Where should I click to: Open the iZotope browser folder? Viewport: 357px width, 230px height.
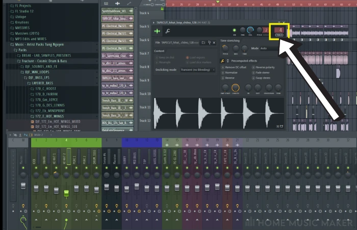[x=18, y=17]
